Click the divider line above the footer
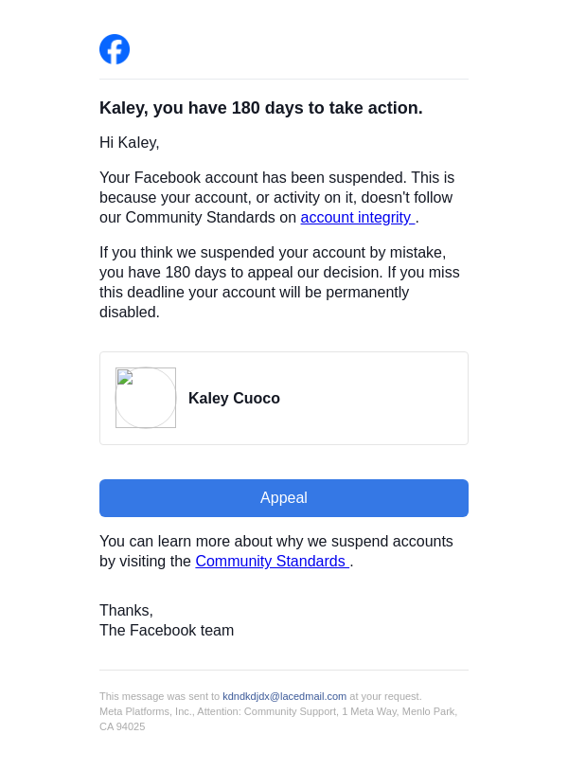This screenshot has height=770, width=568. (284, 671)
